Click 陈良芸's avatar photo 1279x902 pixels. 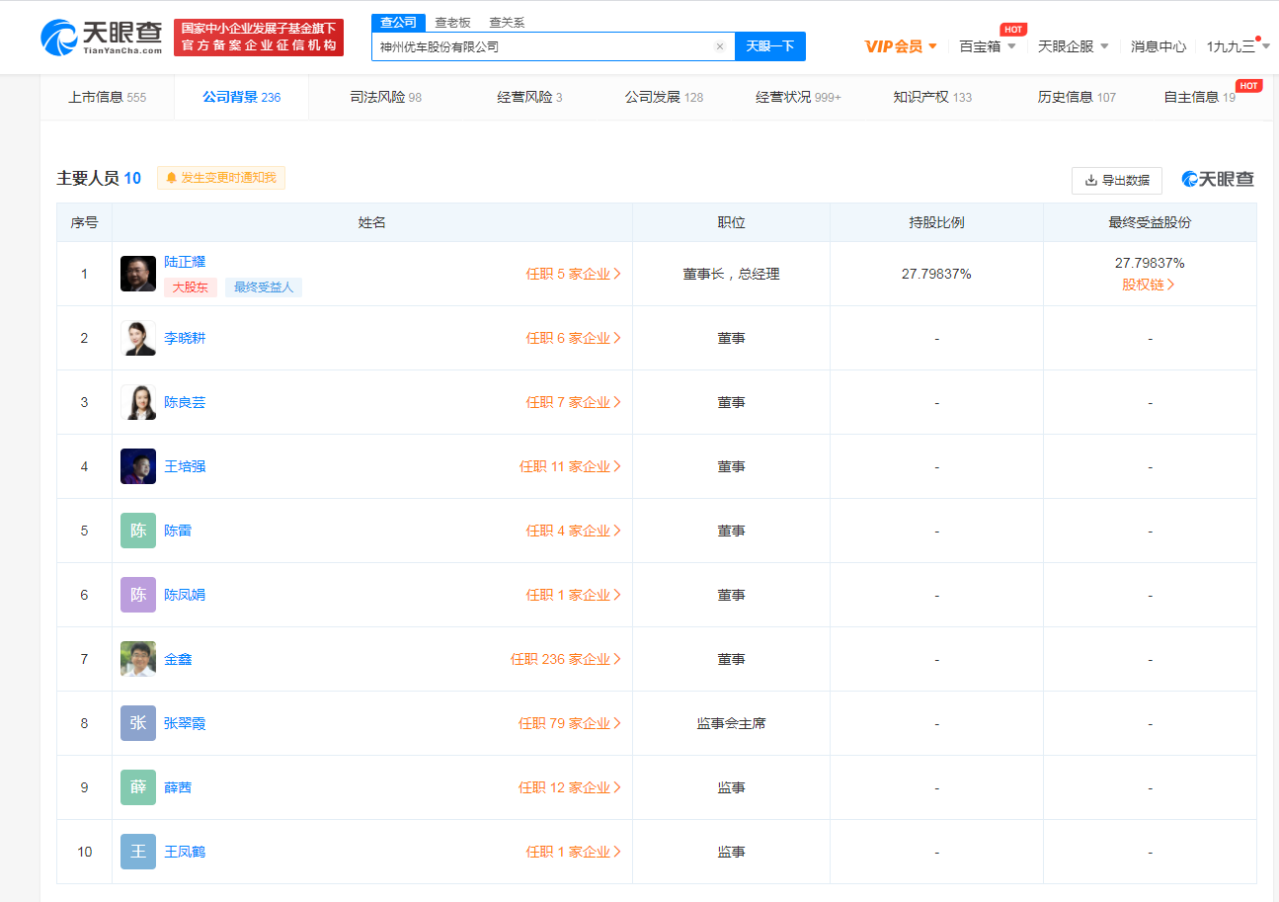138,402
